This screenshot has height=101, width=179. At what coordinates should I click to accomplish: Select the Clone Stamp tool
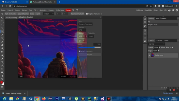(2, 45)
